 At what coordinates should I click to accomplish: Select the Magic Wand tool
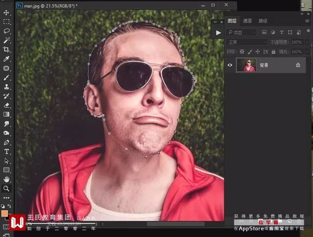tap(6, 40)
